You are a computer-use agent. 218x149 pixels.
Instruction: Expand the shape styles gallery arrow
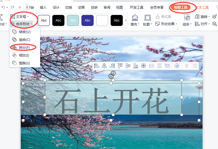126,20
